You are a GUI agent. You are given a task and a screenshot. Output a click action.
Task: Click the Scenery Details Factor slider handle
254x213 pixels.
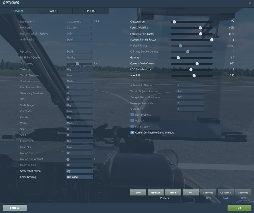[212, 40]
